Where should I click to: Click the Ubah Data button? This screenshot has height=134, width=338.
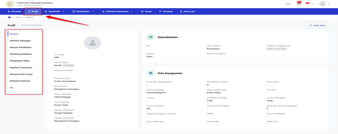(317, 25)
